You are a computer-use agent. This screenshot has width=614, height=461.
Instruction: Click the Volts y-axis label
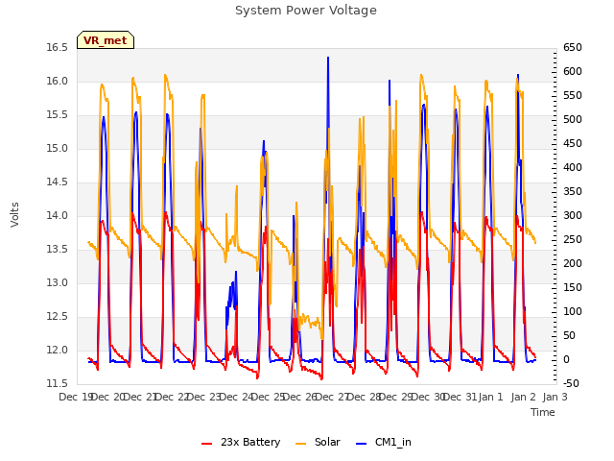pos(15,214)
